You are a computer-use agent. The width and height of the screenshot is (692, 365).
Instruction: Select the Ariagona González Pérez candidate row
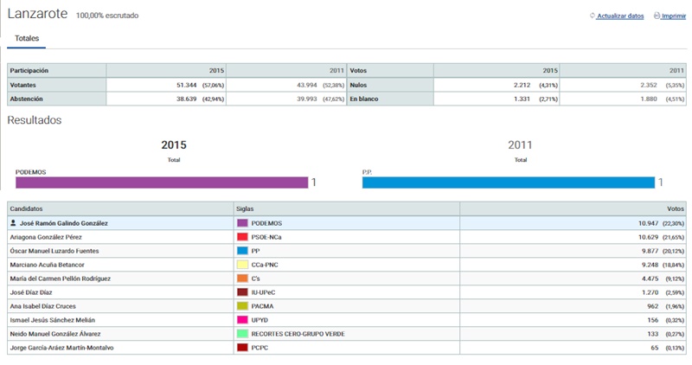pyautogui.click(x=48, y=237)
